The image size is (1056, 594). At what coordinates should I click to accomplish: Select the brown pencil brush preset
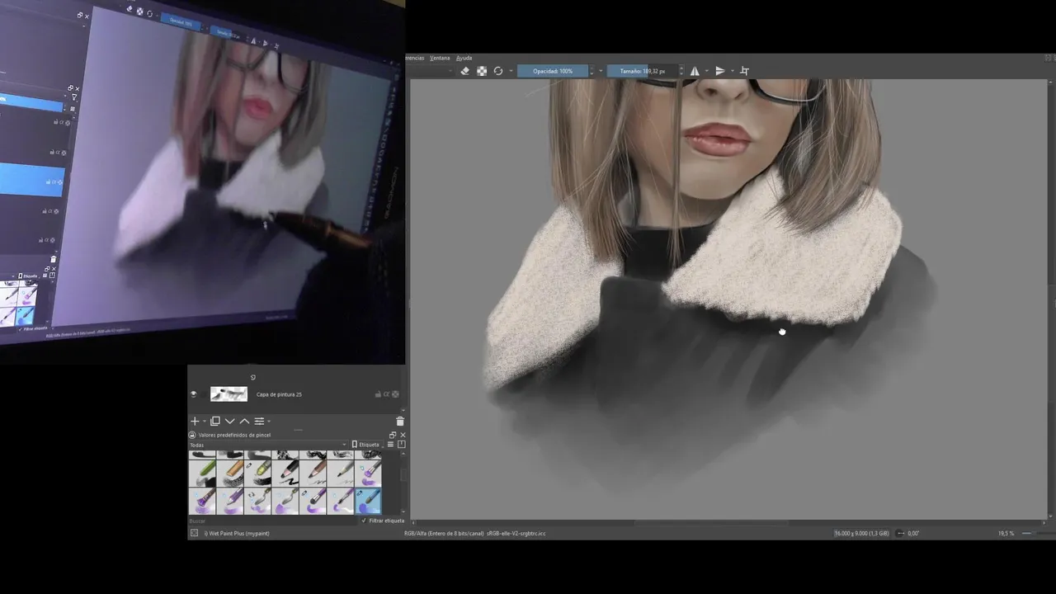tap(313, 473)
